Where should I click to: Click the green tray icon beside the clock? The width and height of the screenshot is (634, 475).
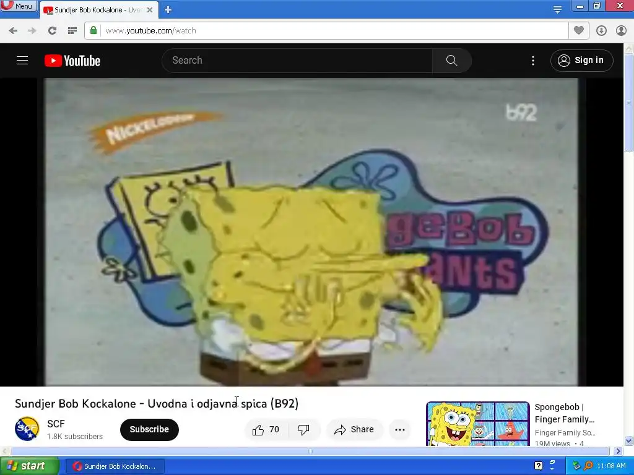click(576, 466)
